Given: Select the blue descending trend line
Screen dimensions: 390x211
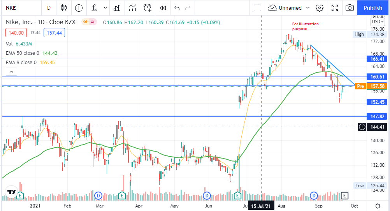Looking at the screenshot, I should tap(332, 65).
